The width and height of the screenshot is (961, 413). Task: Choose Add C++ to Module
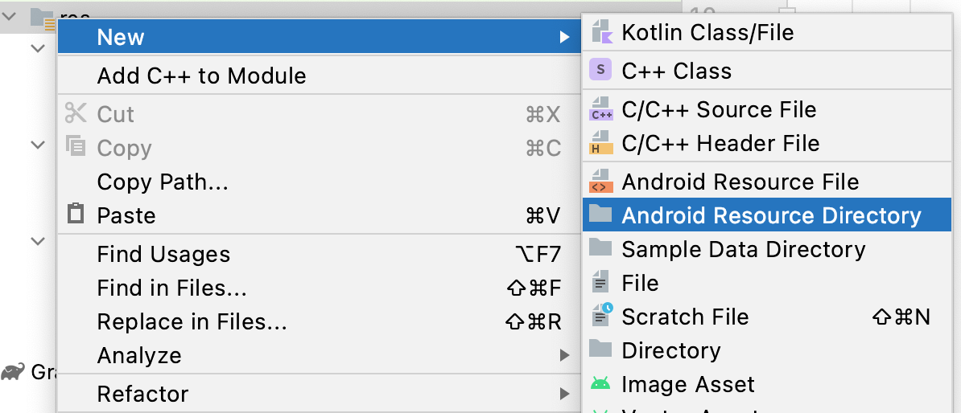pyautogui.click(x=201, y=76)
